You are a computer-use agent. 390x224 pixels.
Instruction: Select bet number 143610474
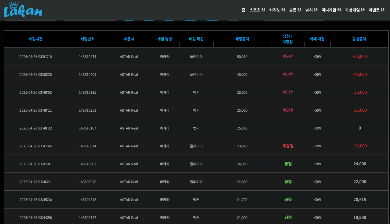[87, 57]
